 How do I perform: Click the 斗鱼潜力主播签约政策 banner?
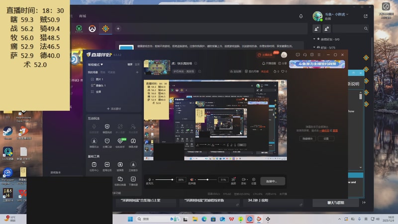coord(317,64)
